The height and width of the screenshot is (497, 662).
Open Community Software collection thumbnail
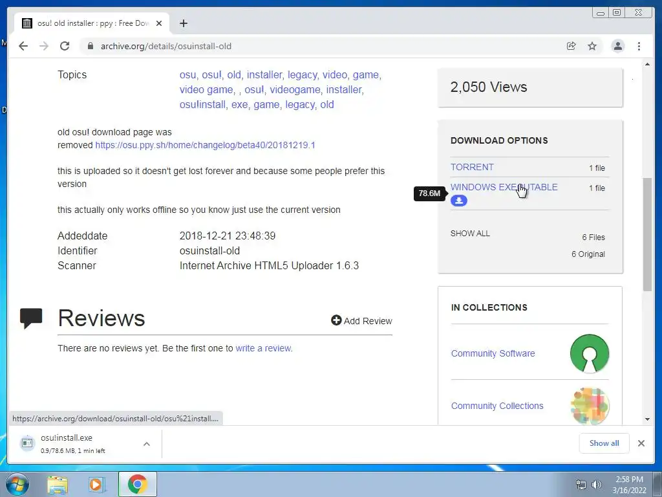pyautogui.click(x=590, y=353)
